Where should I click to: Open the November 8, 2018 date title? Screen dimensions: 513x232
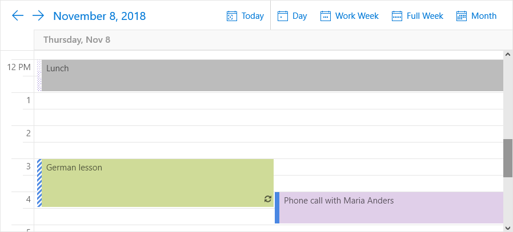click(x=99, y=16)
